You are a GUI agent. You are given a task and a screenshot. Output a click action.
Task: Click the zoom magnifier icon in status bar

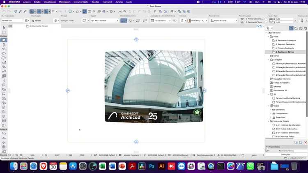click(21, 155)
